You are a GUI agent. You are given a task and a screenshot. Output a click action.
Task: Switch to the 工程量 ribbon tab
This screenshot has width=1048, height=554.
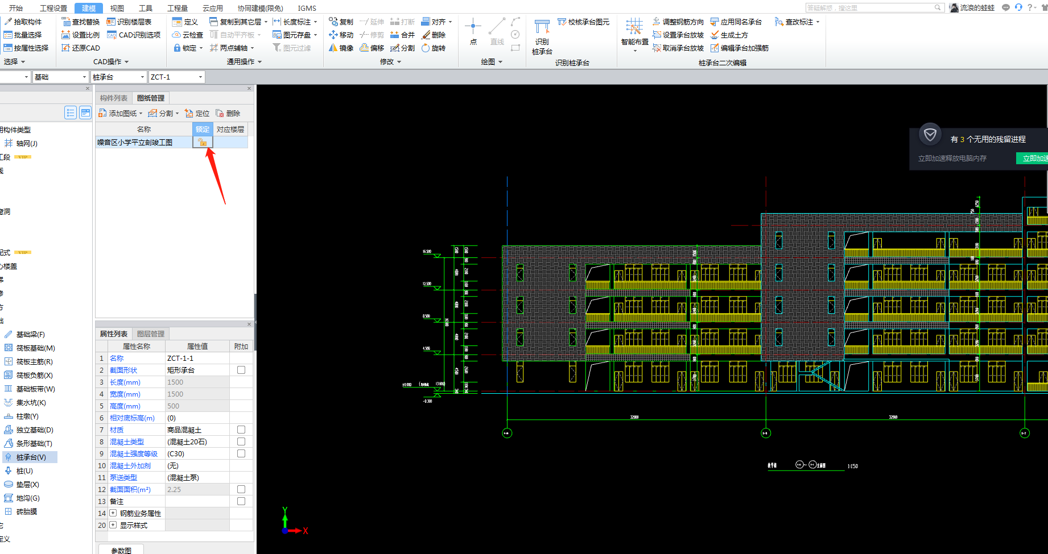click(x=178, y=8)
